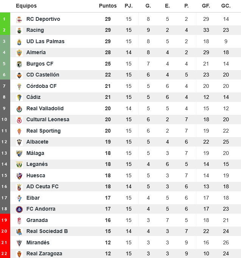Select the Real Sociedad B name
Viewport: 241px width, 258px height.
pos(47,231)
